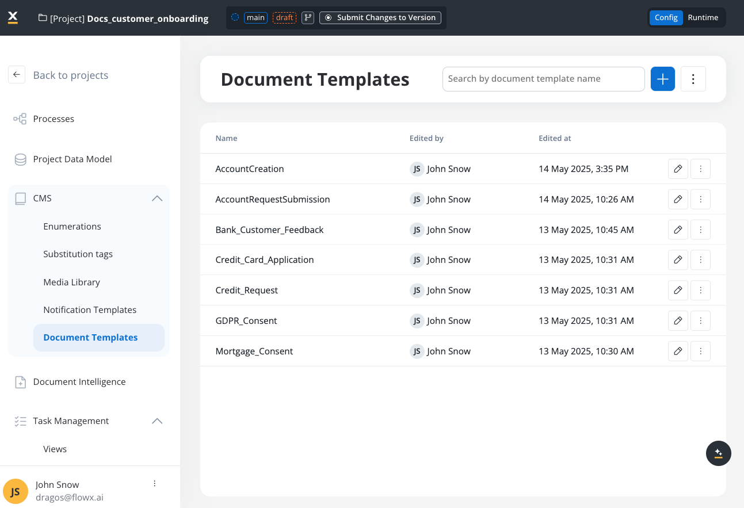744x508 pixels.
Task: Select the Mortgage_Consent template name
Action: 254,352
